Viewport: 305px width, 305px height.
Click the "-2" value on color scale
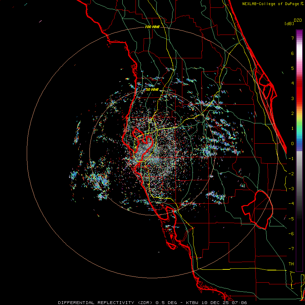tap(291, 174)
